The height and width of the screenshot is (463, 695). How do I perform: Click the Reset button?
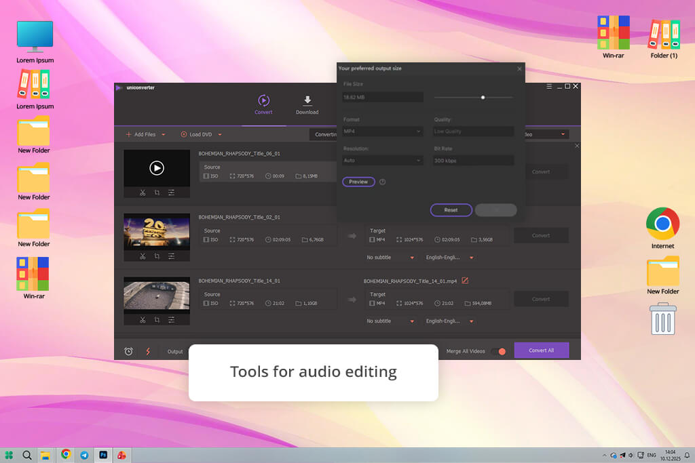pyautogui.click(x=451, y=210)
